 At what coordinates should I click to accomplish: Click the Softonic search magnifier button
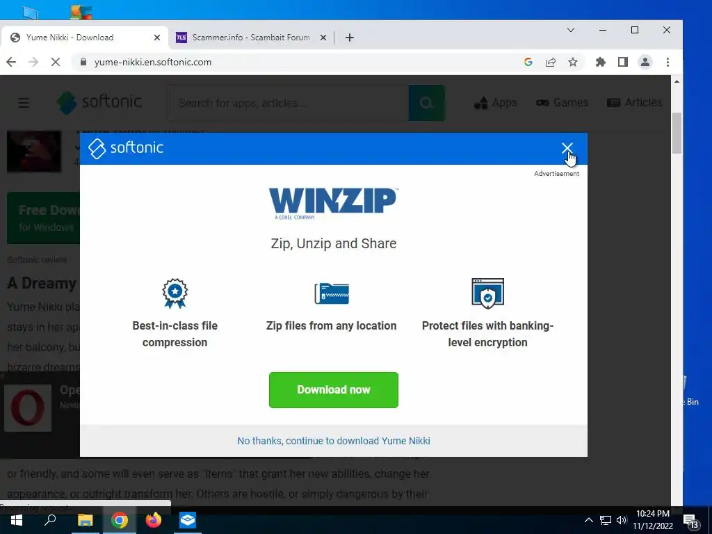pos(426,103)
